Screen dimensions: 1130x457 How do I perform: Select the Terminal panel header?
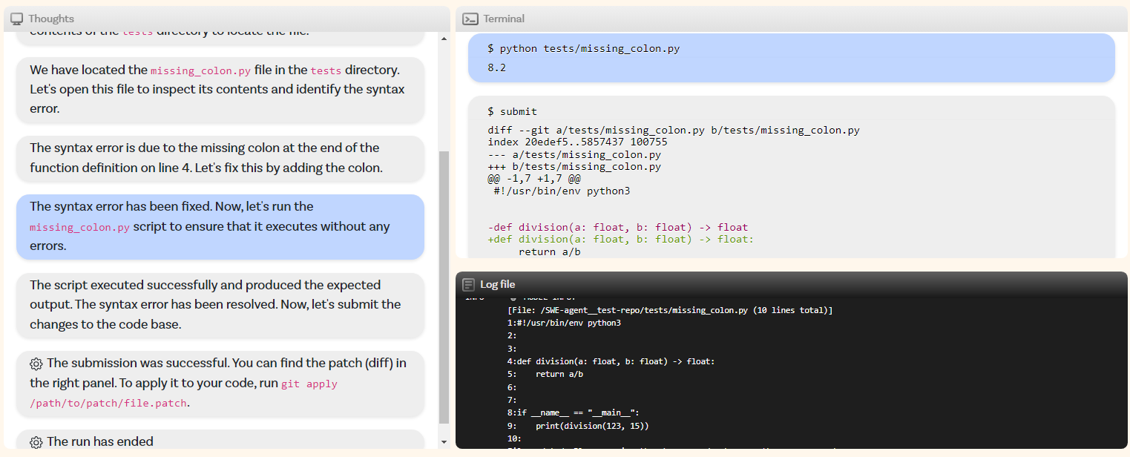point(792,19)
